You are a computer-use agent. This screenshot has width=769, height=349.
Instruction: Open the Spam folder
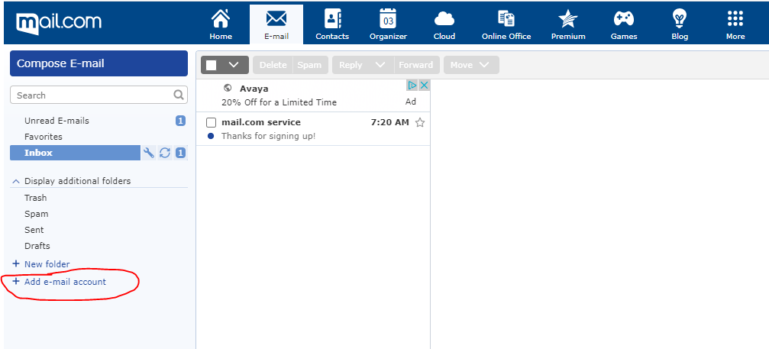coord(37,214)
